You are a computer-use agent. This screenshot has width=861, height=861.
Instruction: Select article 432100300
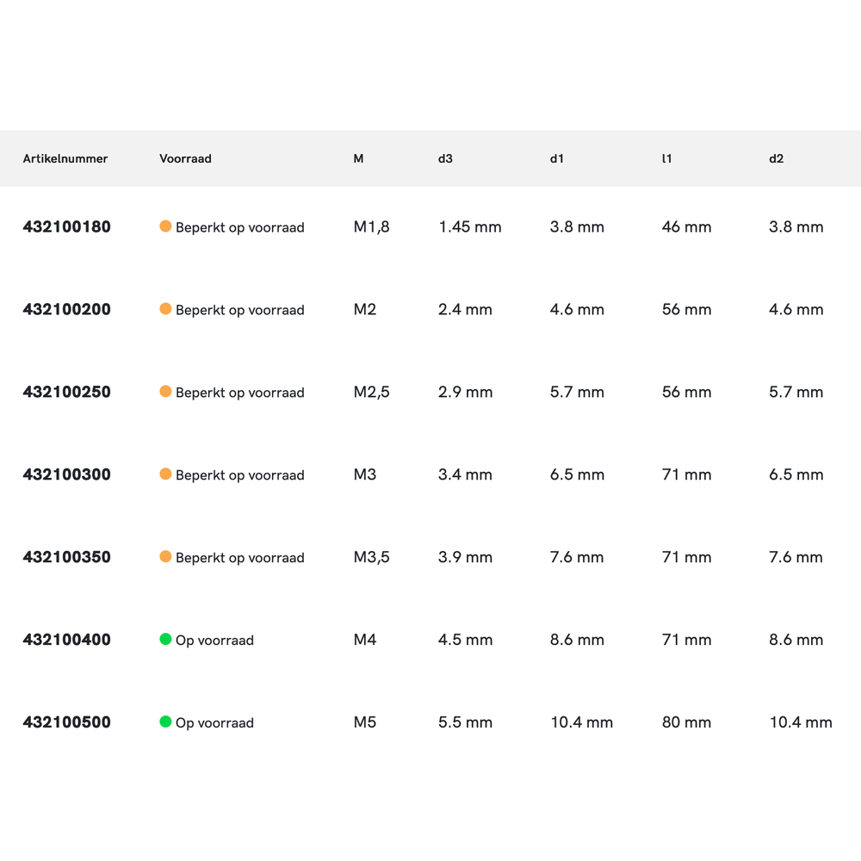tap(66, 475)
